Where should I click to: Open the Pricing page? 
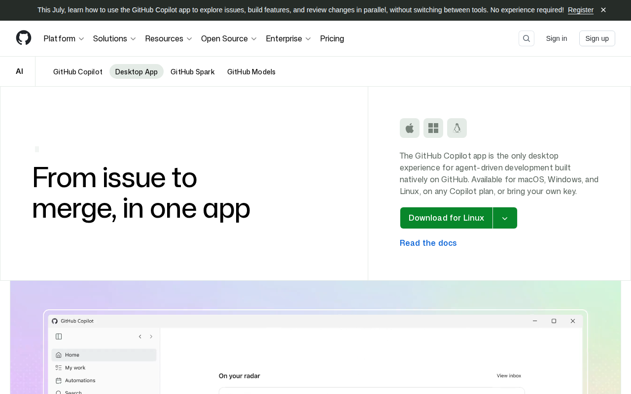[332, 38]
